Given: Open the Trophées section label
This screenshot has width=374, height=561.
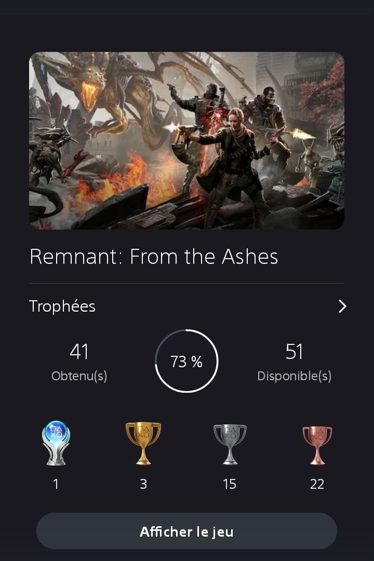Looking at the screenshot, I should pyautogui.click(x=62, y=306).
